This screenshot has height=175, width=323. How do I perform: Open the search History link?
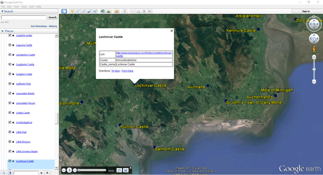click(x=53, y=26)
